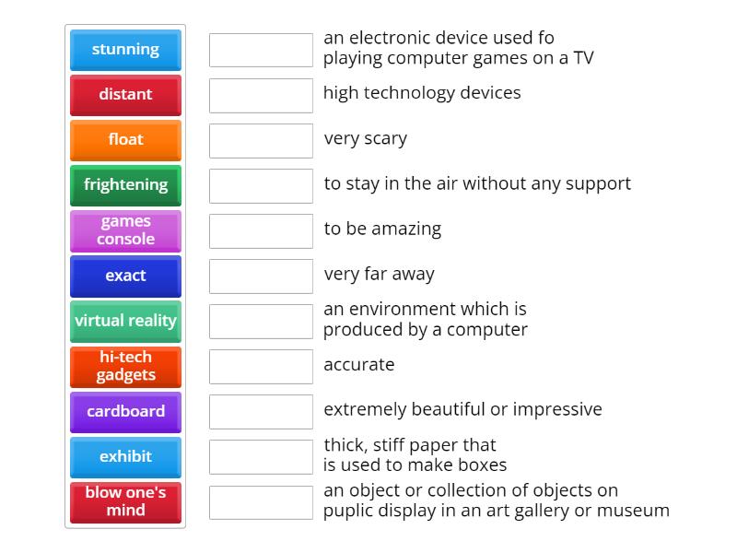Select the 'hi-tech gadgets' tile
Screen dimensions: 737x553
click(x=125, y=366)
